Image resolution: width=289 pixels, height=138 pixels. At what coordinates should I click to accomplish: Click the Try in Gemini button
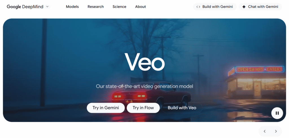(106, 108)
